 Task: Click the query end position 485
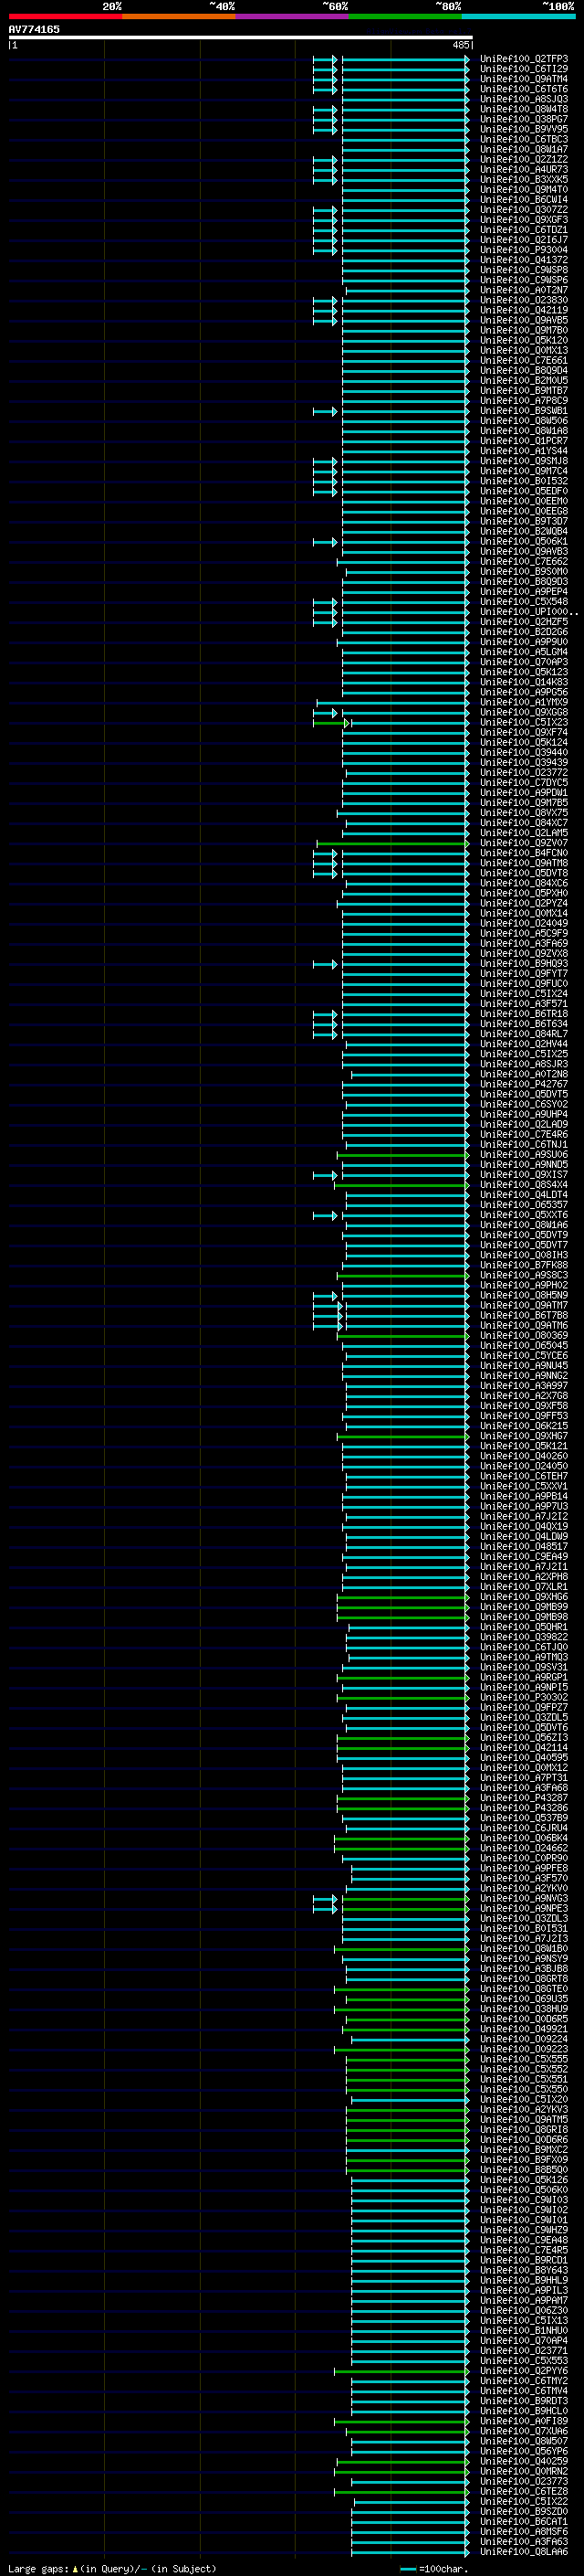click(460, 45)
